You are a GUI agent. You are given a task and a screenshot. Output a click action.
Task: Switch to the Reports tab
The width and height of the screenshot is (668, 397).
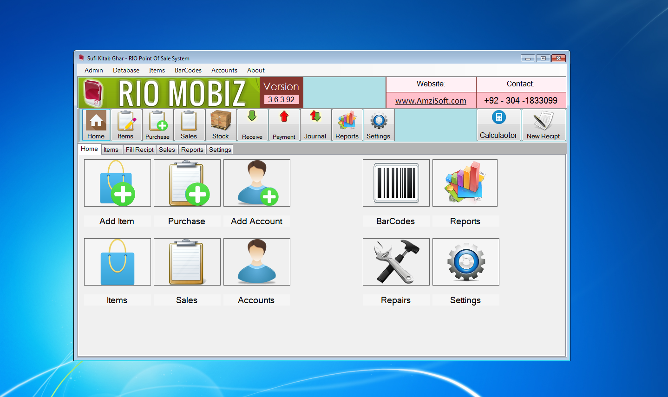(192, 150)
